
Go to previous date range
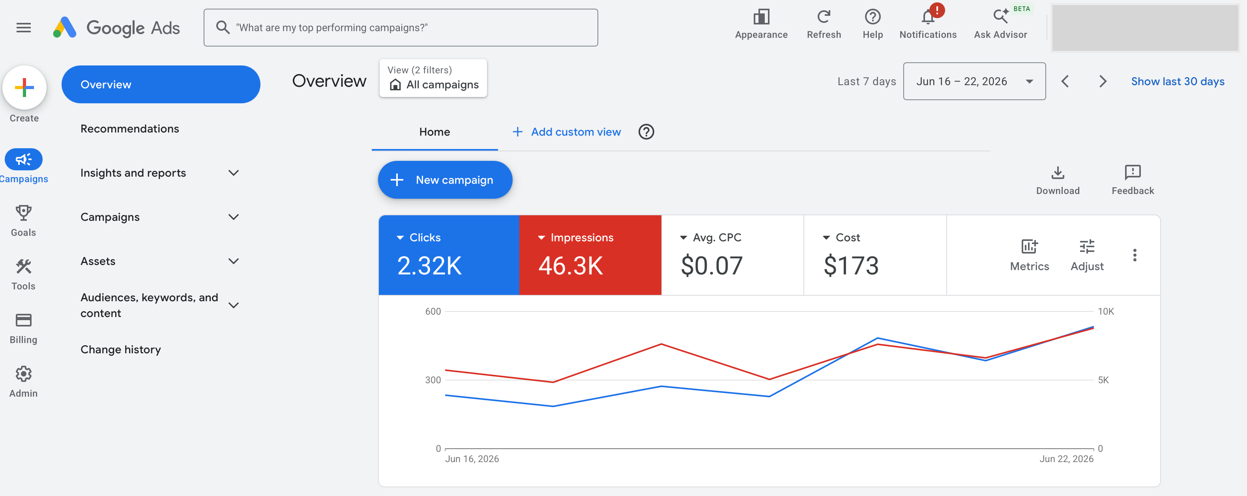1065,81
